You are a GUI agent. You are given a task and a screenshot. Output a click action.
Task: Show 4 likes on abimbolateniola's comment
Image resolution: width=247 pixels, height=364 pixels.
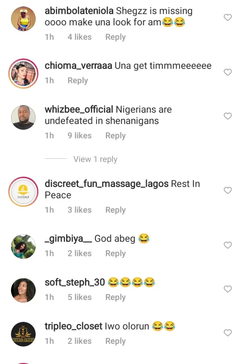pos(79,37)
